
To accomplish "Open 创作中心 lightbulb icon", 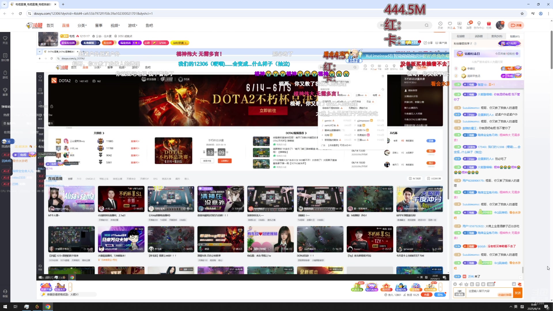I will click(479, 25).
